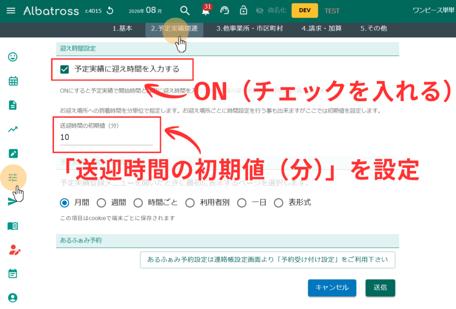Viewport: 456px width, 309px height.
Task: Click the reload icon next to r.4015
Action: 110,11
